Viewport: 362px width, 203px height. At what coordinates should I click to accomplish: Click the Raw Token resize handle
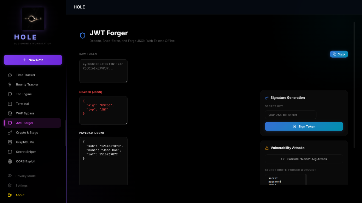[x=126, y=82]
